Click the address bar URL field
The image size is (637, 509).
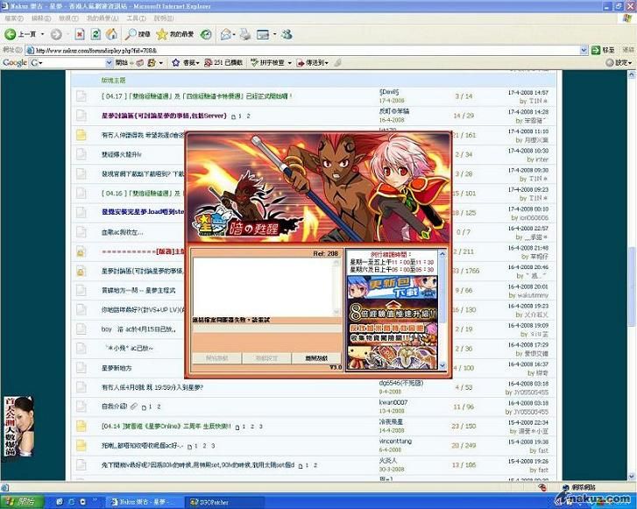point(307,51)
